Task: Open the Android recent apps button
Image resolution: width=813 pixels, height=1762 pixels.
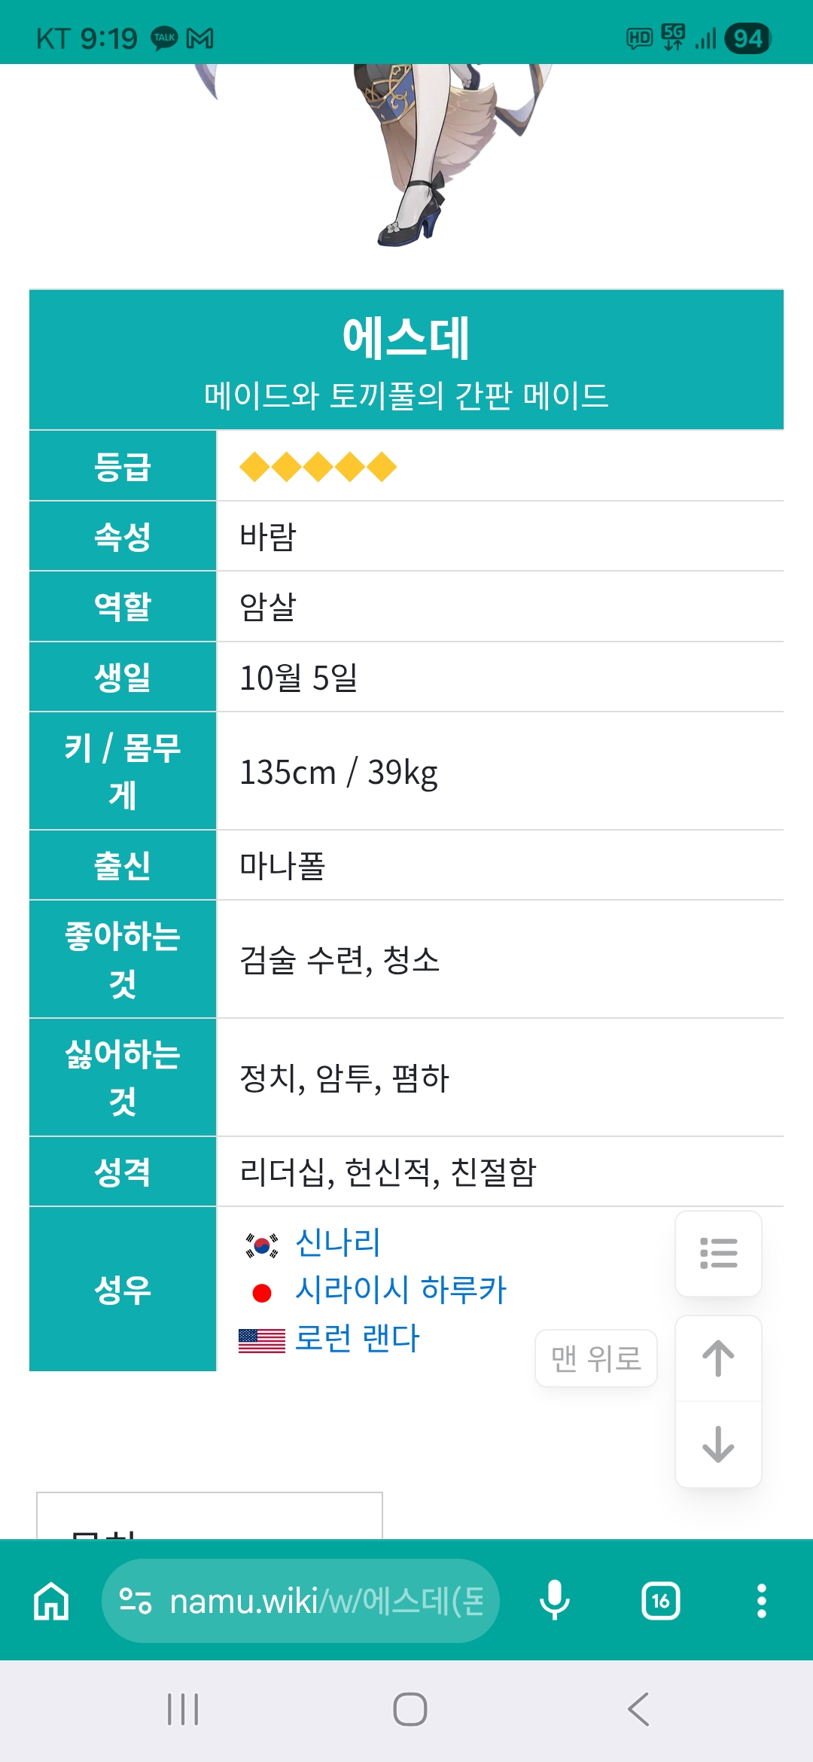Action: (183, 1709)
